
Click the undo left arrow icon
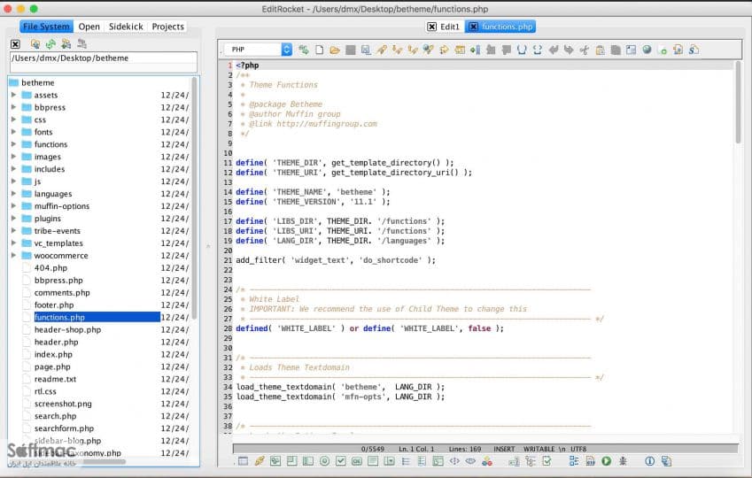click(x=554, y=50)
